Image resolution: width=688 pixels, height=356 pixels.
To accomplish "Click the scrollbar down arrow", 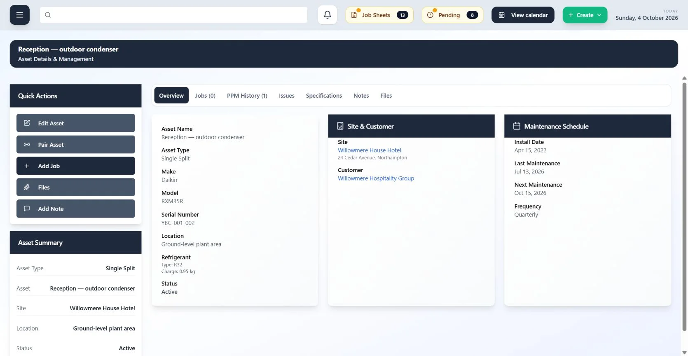I will pos(684,352).
